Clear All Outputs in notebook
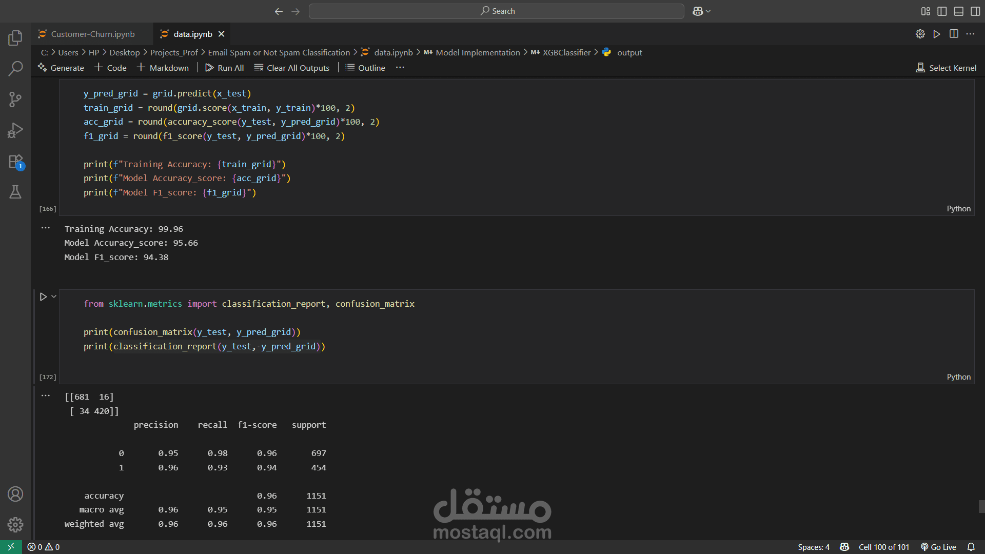The image size is (985, 554). (x=292, y=68)
